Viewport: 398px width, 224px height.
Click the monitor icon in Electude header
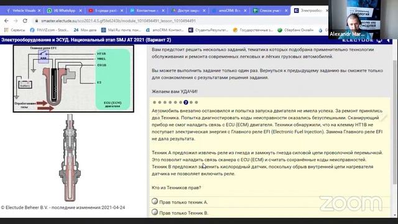379,40
